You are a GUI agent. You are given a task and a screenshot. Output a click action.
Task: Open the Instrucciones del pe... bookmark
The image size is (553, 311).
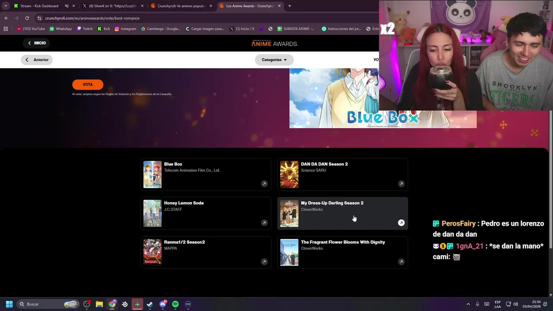[x=341, y=29]
